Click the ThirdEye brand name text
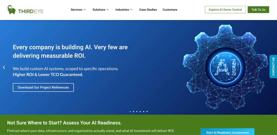The image size is (277, 135). pos(31,11)
